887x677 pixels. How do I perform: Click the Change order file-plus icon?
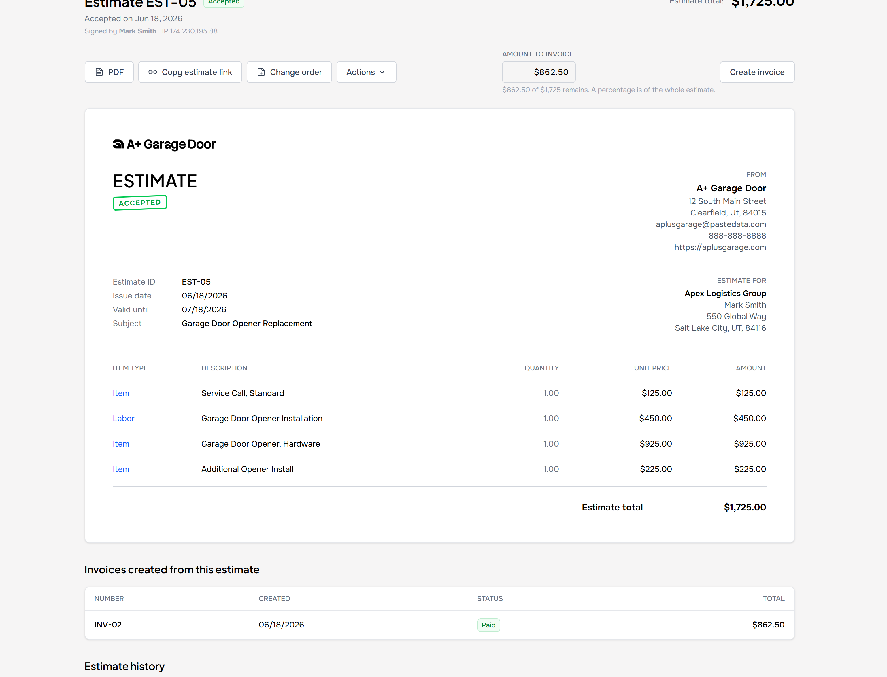pos(261,72)
